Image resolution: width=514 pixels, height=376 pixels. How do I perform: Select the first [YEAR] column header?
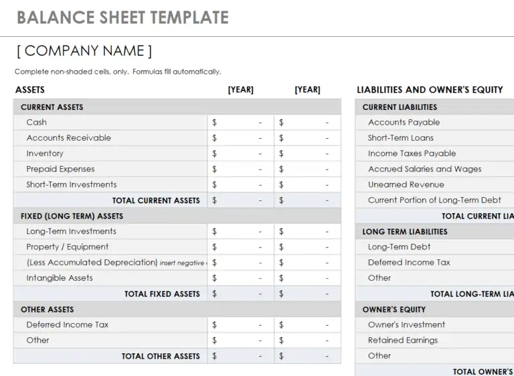click(x=241, y=90)
